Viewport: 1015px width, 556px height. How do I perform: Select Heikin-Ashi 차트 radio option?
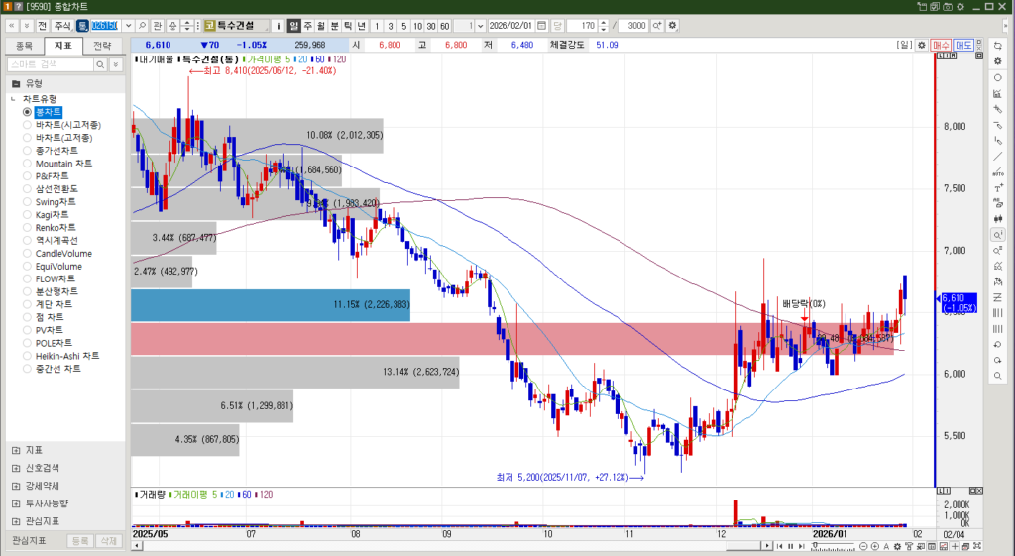coord(66,355)
